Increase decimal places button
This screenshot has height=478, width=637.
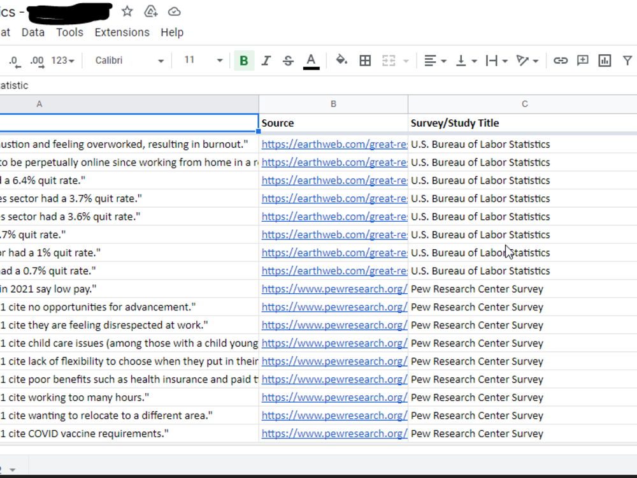pos(38,61)
